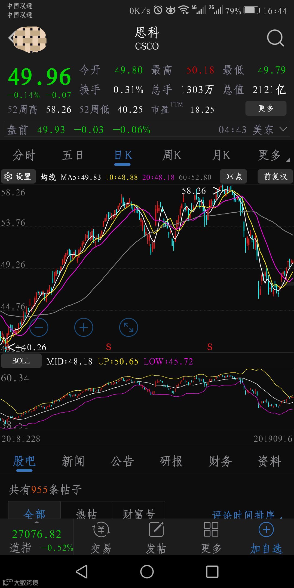Select the 日K chart tab
The height and width of the screenshot is (588, 294).
coord(123,155)
